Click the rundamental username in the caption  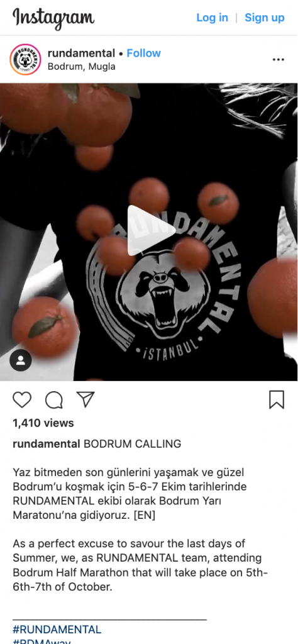click(x=47, y=444)
